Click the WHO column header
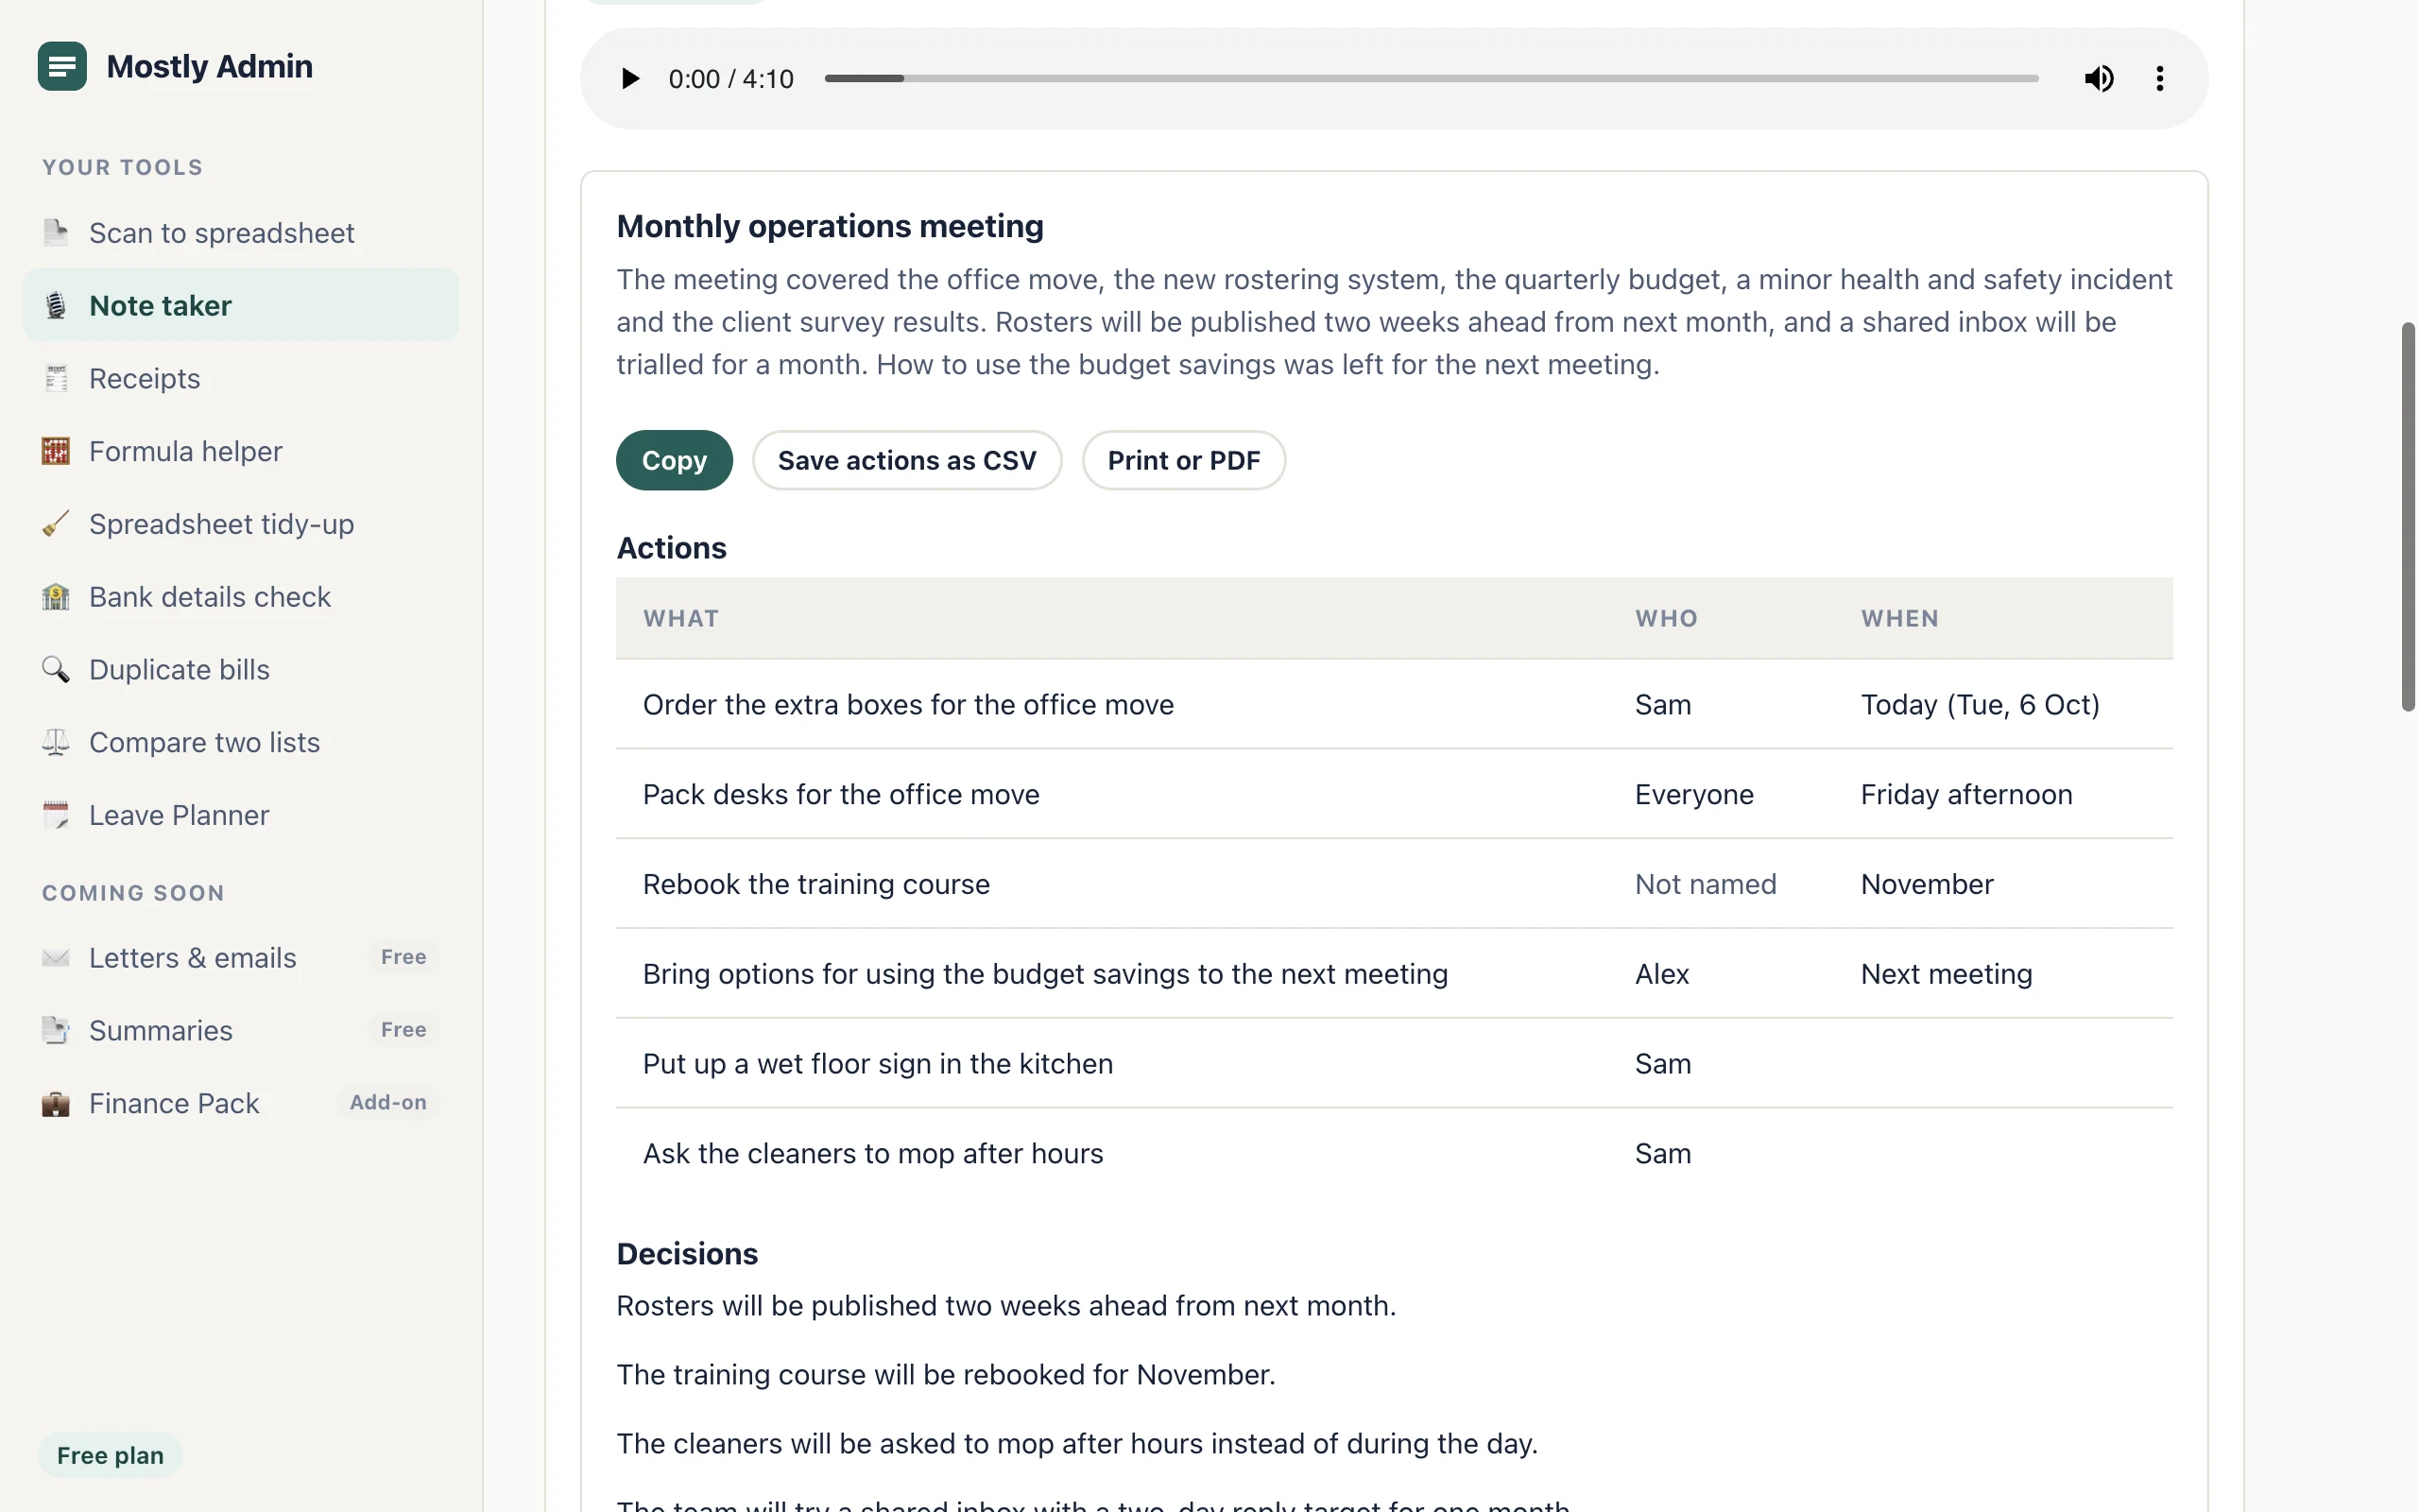 1666,618
